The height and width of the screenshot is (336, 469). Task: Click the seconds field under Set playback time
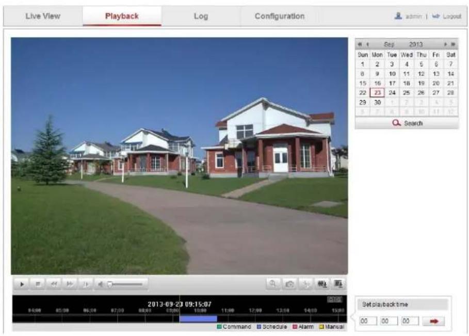[410, 321]
